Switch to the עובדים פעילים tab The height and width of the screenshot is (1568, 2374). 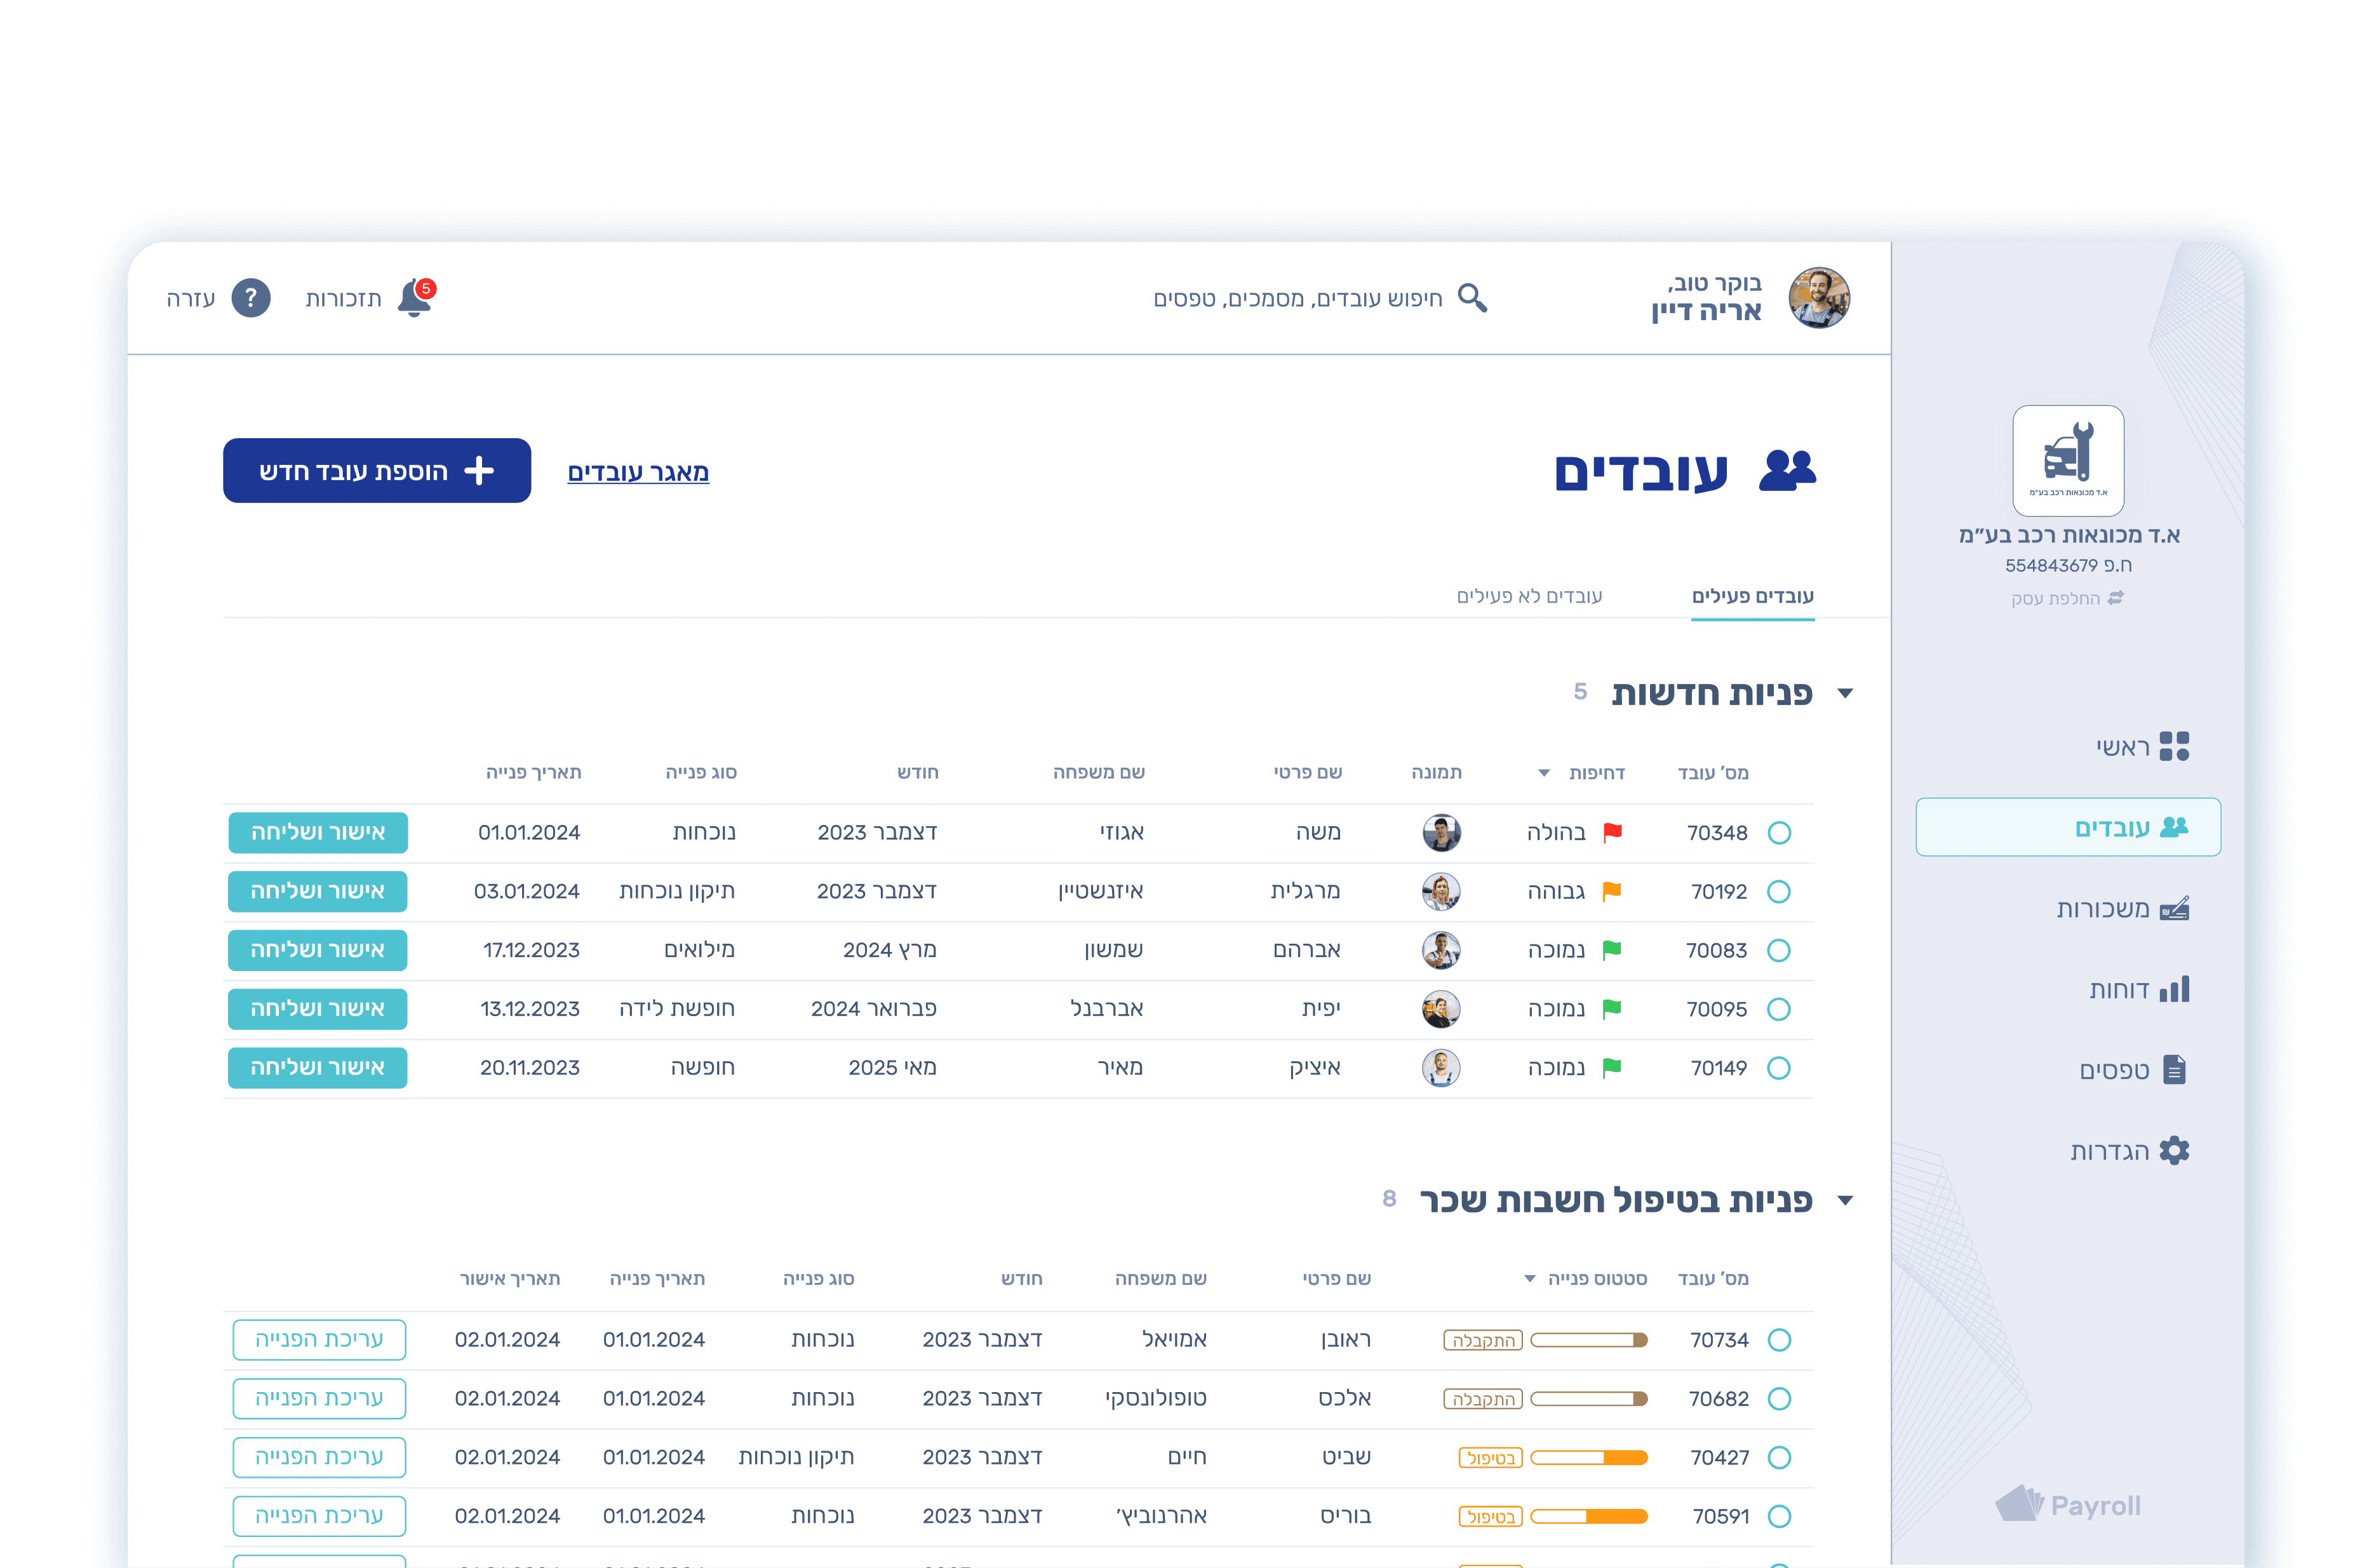(1752, 596)
